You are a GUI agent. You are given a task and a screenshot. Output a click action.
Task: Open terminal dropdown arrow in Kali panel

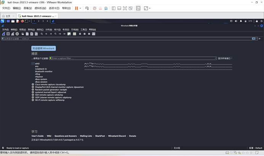click(29, 21)
